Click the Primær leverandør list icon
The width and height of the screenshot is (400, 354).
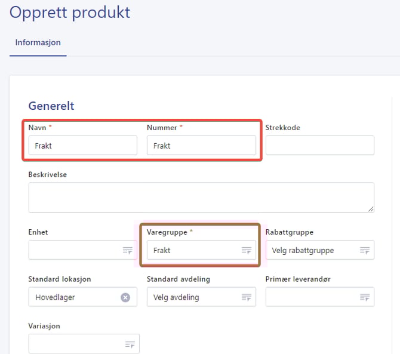(364, 297)
